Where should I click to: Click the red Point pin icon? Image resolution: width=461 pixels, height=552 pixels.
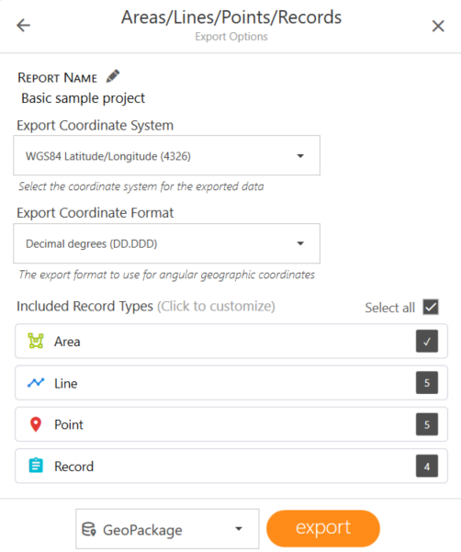[36, 424]
